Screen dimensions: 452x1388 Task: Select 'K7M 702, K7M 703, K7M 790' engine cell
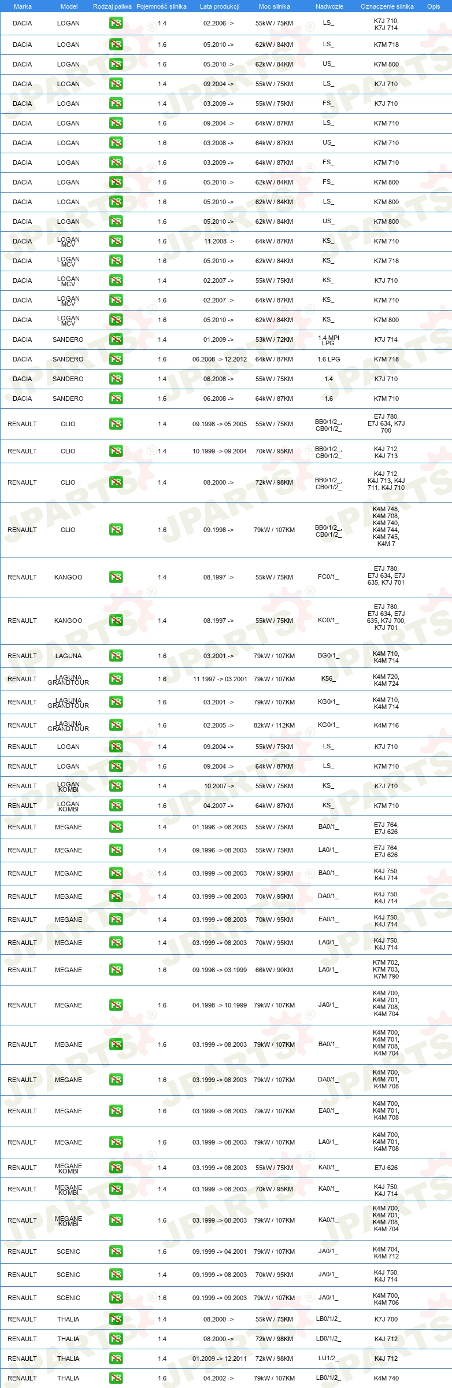386,970
